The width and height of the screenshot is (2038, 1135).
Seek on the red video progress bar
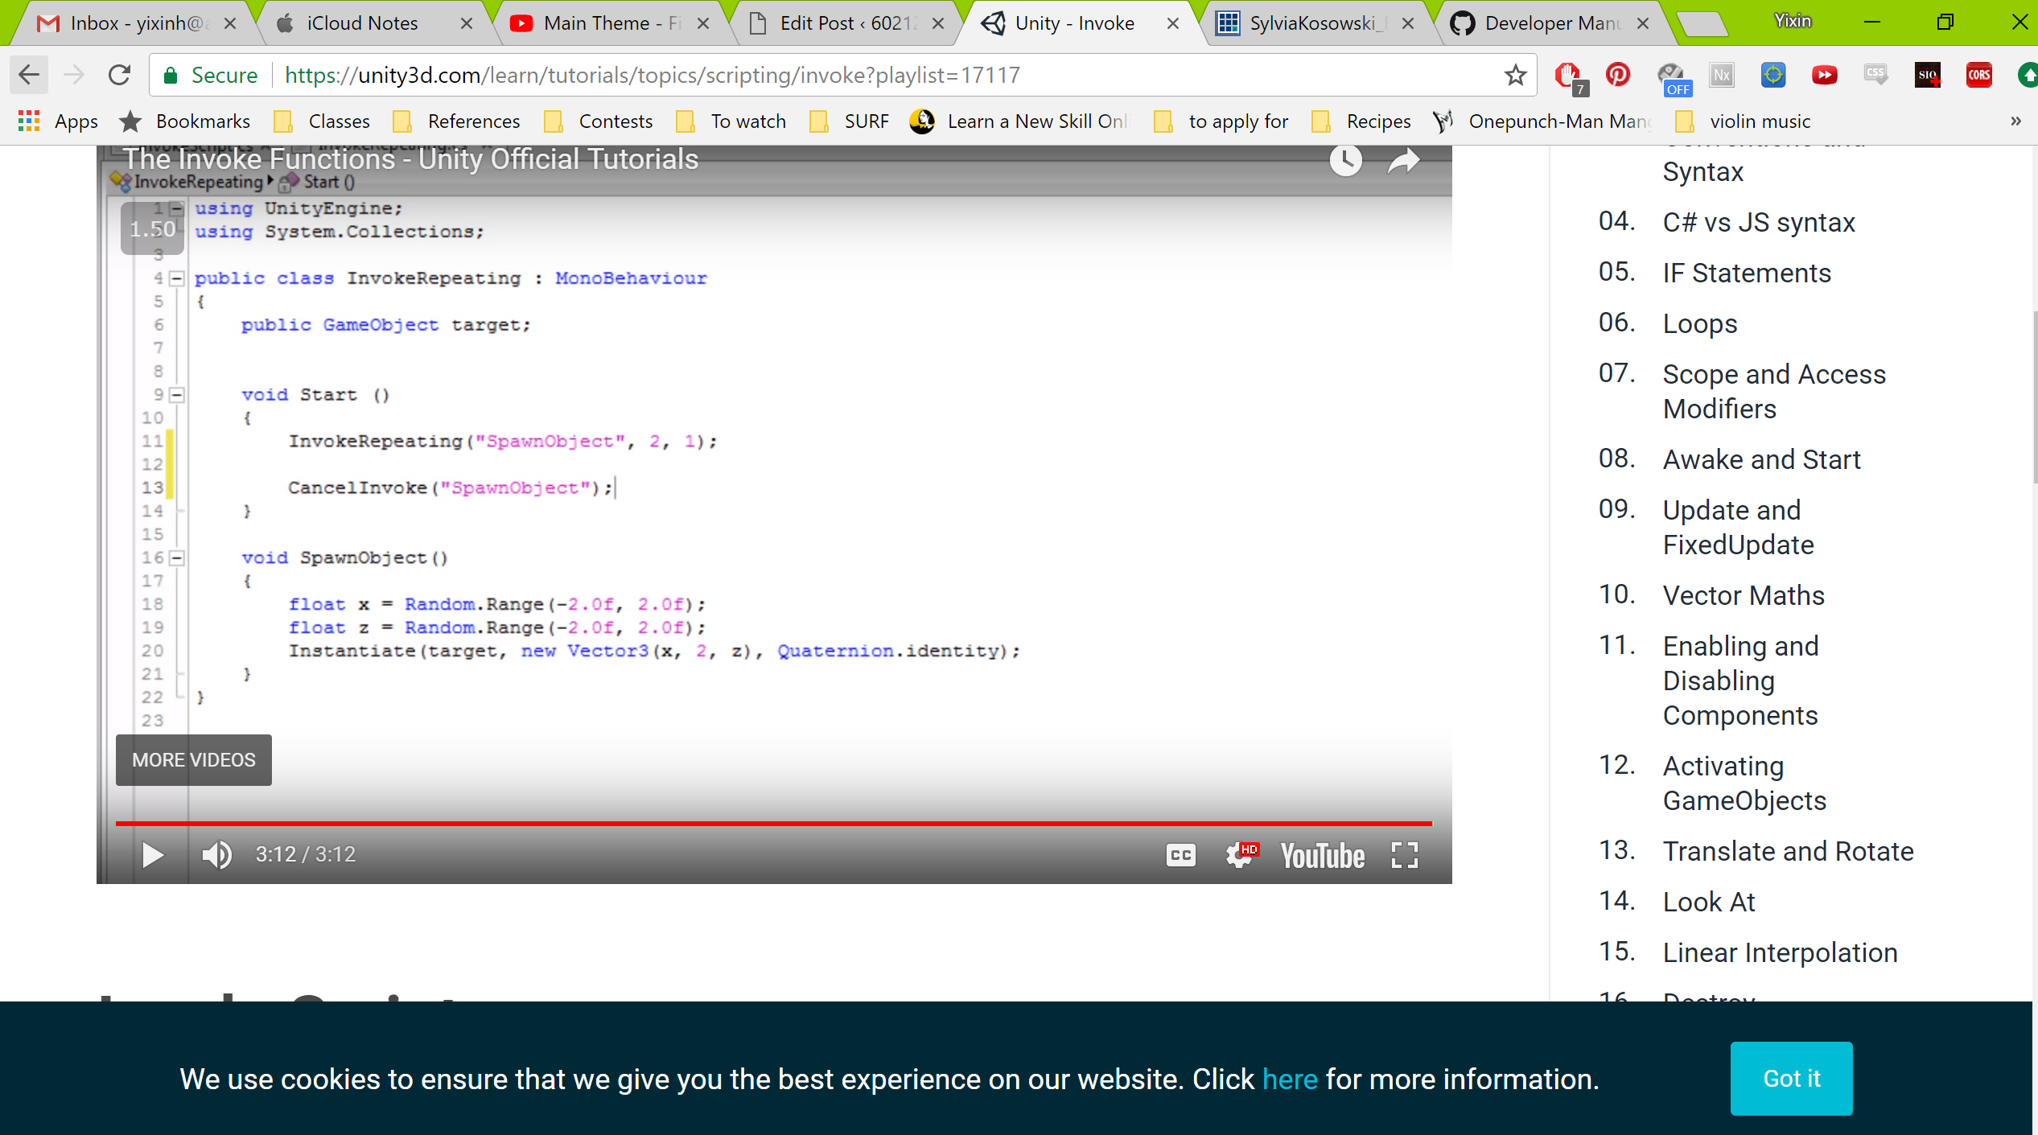pyautogui.click(x=773, y=824)
